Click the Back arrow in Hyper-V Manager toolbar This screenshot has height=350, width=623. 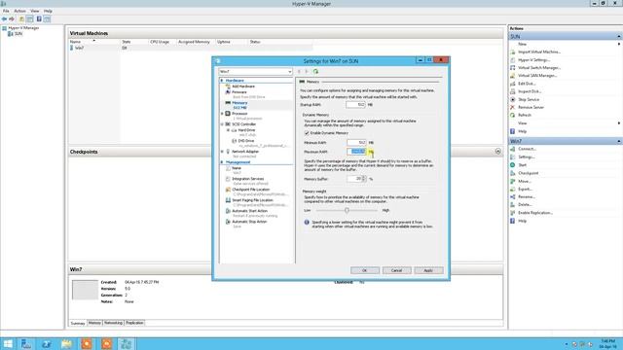pos(4,19)
